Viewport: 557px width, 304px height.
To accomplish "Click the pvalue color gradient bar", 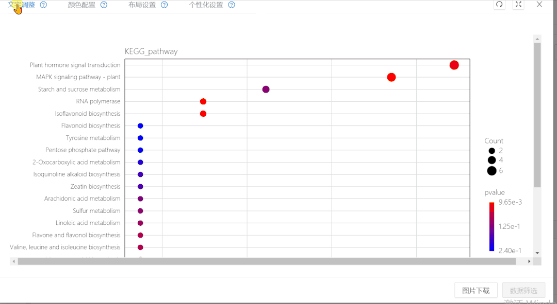I will click(x=492, y=226).
